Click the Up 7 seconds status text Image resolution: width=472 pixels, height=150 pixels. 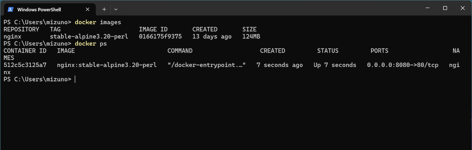click(x=335, y=65)
